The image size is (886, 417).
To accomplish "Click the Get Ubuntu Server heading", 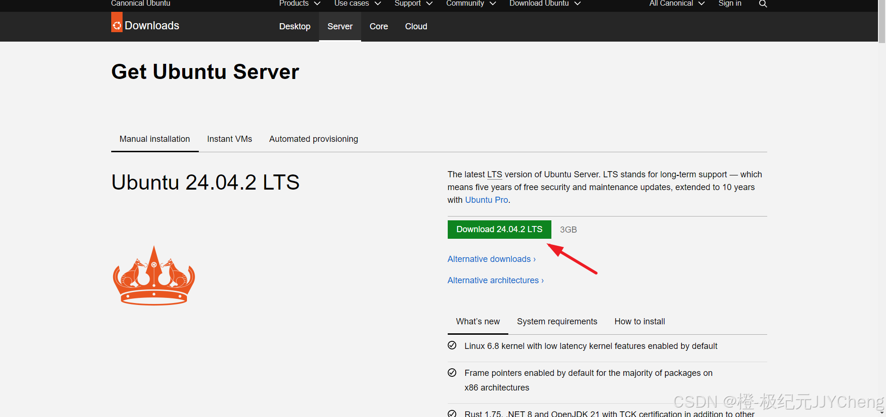I will pos(205,72).
